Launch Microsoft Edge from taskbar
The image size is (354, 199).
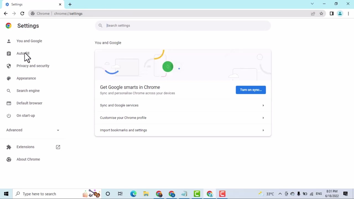(x=133, y=194)
